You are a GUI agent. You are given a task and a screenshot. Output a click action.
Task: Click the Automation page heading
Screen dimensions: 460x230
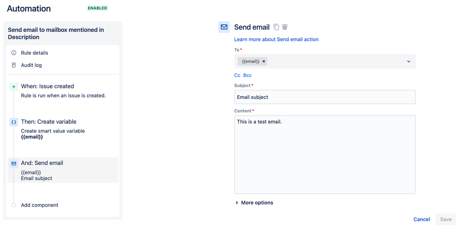tap(29, 8)
